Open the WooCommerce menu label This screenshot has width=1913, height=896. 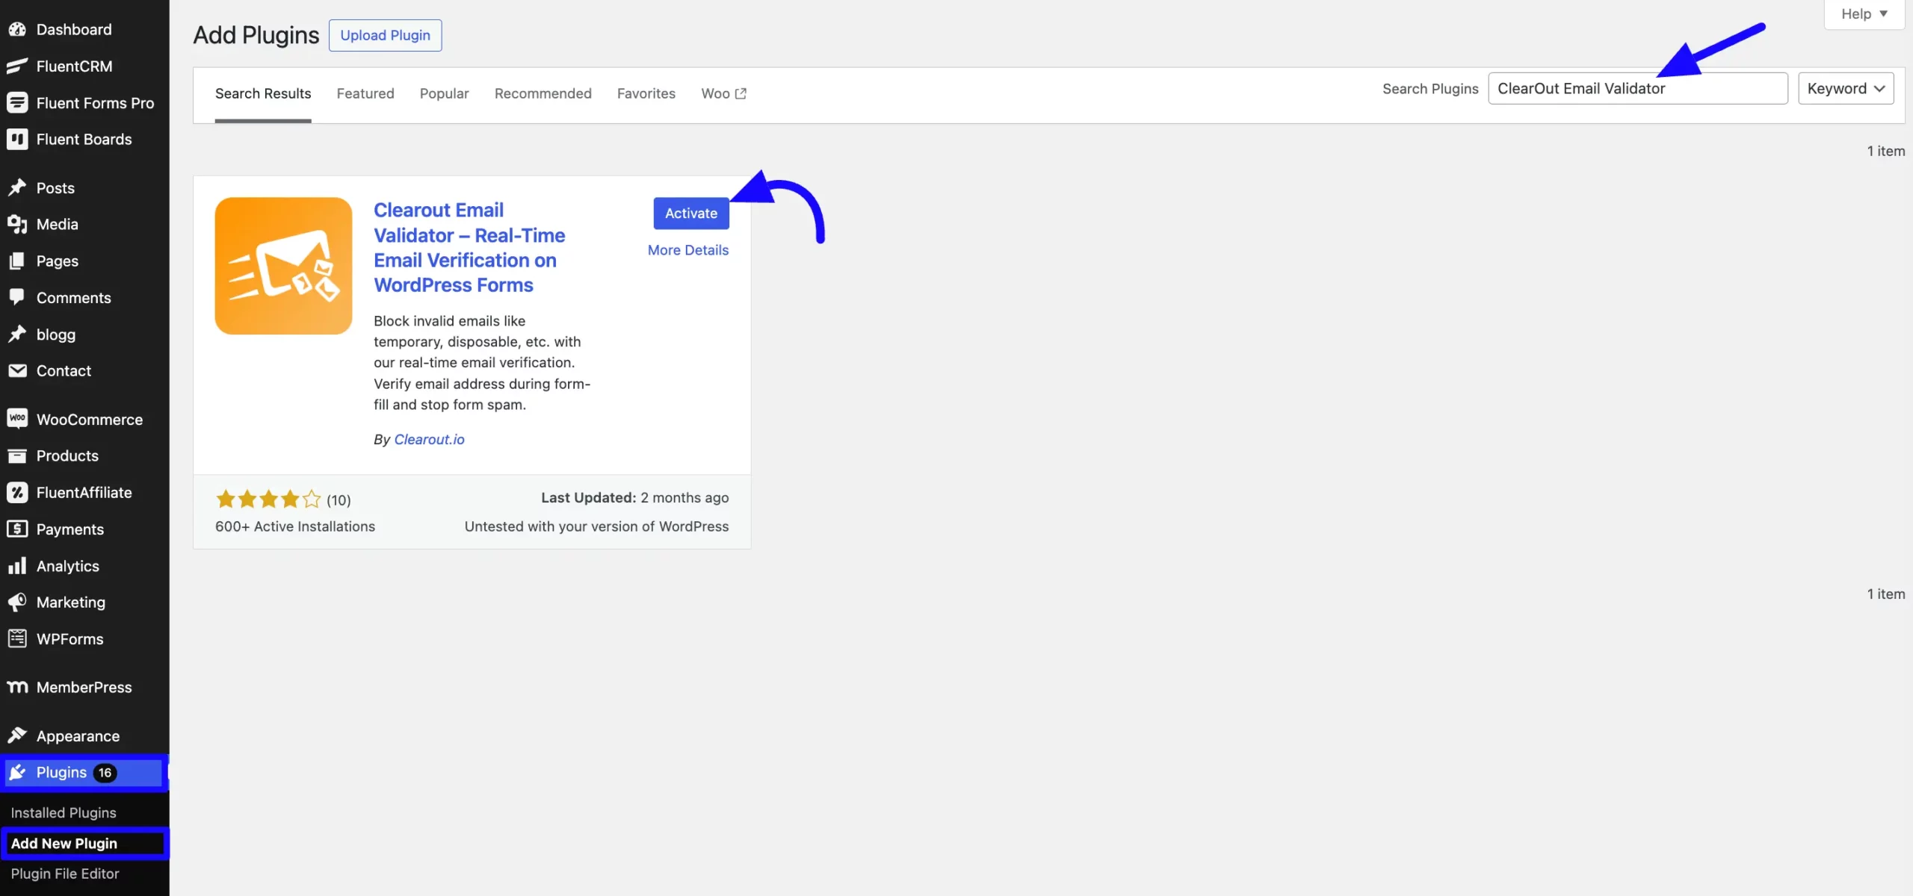click(90, 420)
